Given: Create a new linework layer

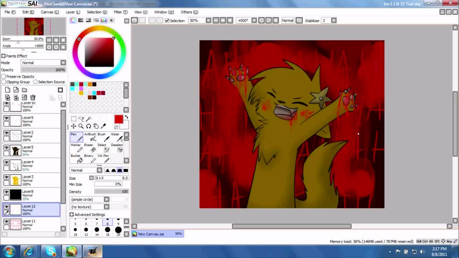Looking at the screenshot, I should click(16, 90).
